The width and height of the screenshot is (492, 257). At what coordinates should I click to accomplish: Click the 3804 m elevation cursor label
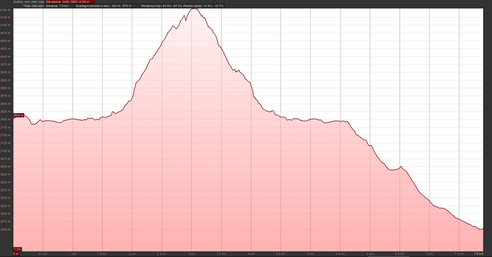click(18, 115)
